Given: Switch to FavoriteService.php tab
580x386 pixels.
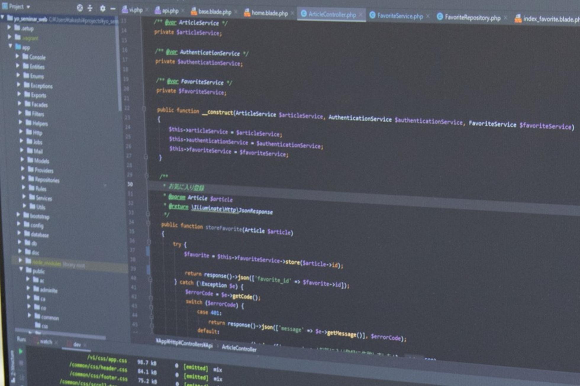Looking at the screenshot, I should pyautogui.click(x=399, y=16).
